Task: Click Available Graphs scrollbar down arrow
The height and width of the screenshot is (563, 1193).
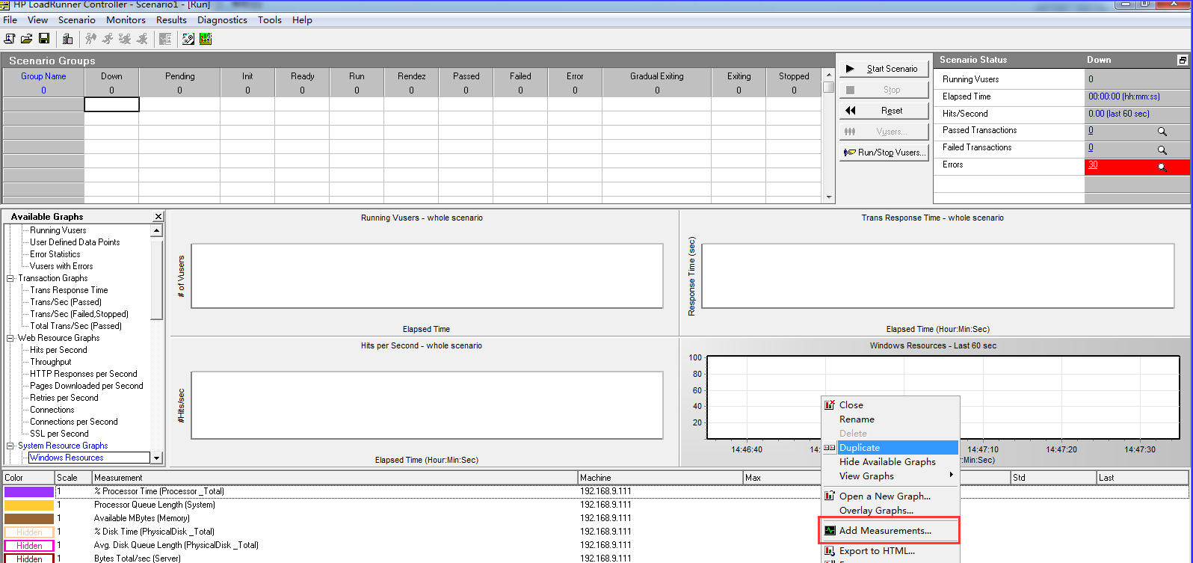Action: pyautogui.click(x=156, y=458)
